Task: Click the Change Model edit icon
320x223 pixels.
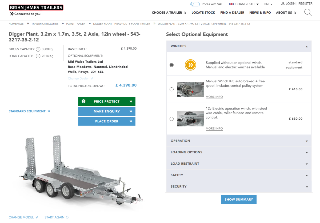Action: click(37, 217)
